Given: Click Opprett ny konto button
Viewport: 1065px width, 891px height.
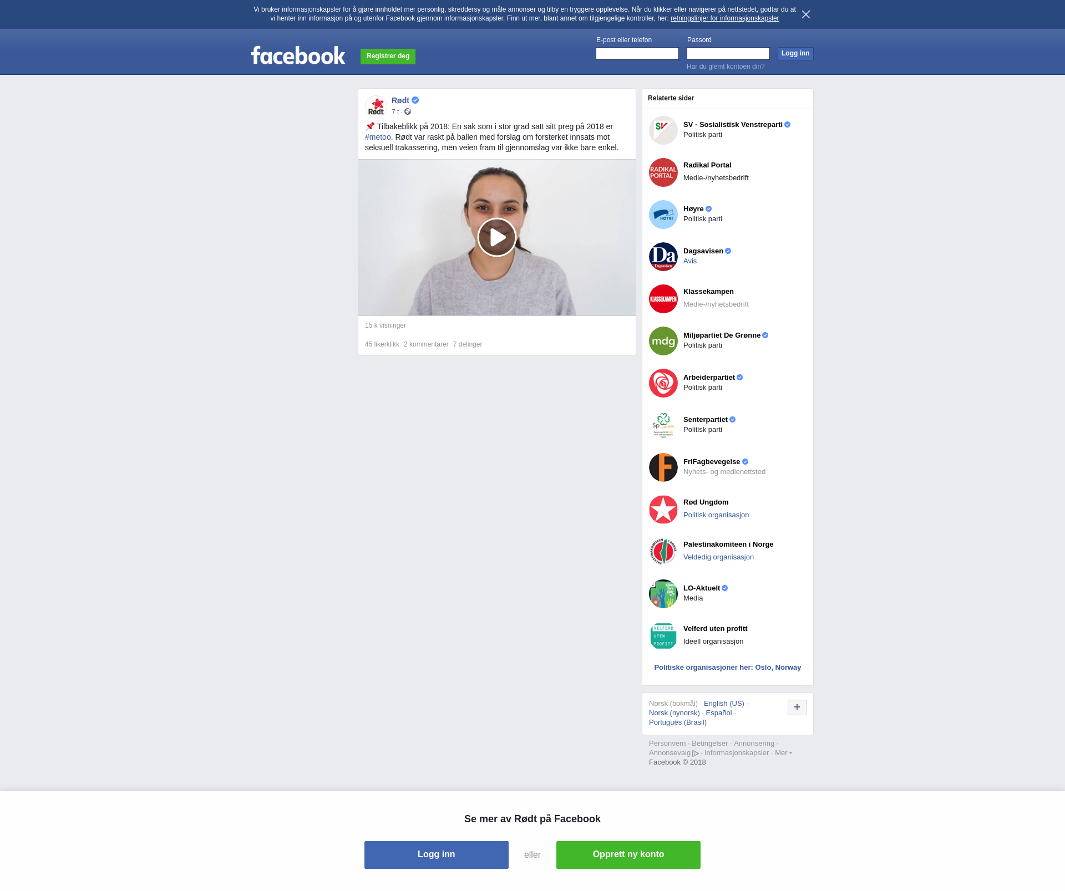Looking at the screenshot, I should pos(628,855).
